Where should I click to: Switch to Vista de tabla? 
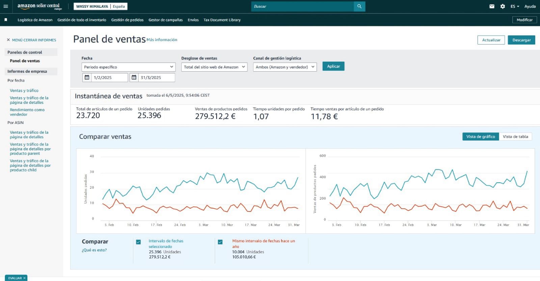[515, 136]
